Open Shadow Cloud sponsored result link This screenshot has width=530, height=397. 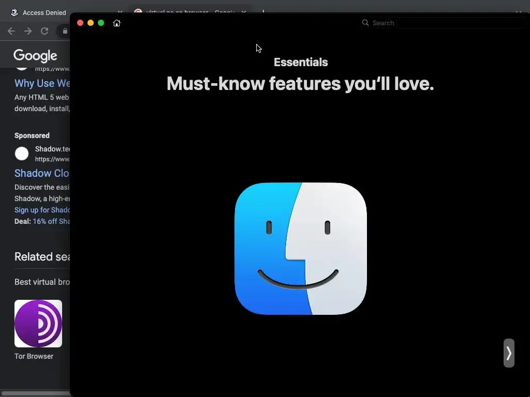click(x=42, y=173)
